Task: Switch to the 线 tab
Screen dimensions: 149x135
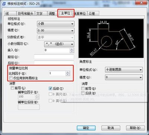Action: (x=10, y=14)
